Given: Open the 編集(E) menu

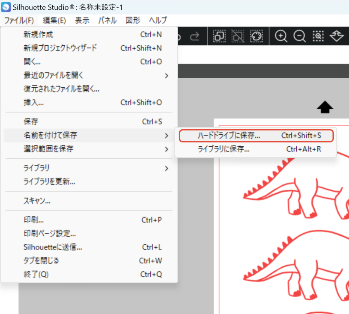Looking at the screenshot, I should pos(54,20).
